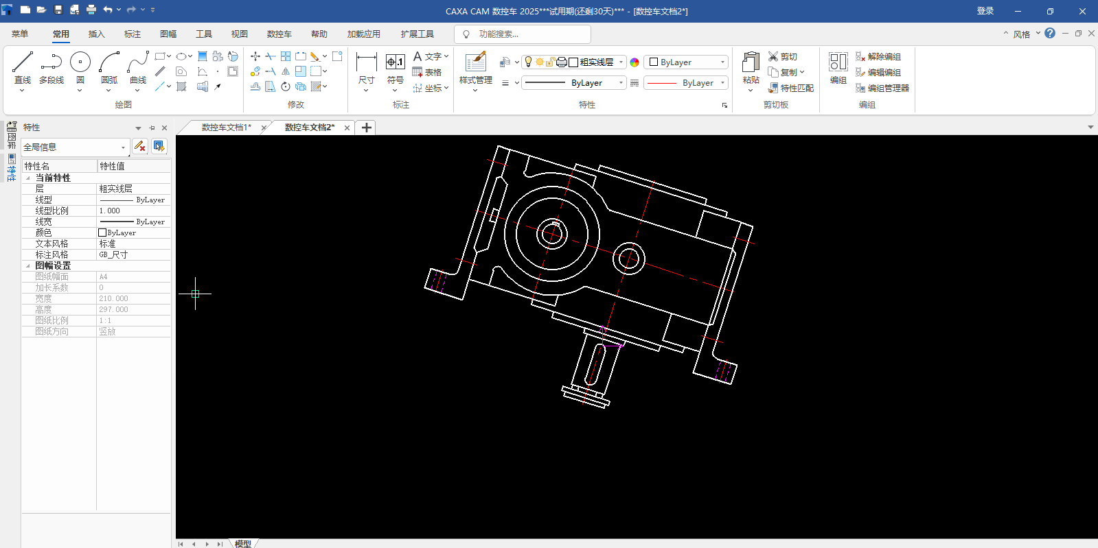Click the 登录 login button
The width and height of the screenshot is (1098, 548).
985,11
